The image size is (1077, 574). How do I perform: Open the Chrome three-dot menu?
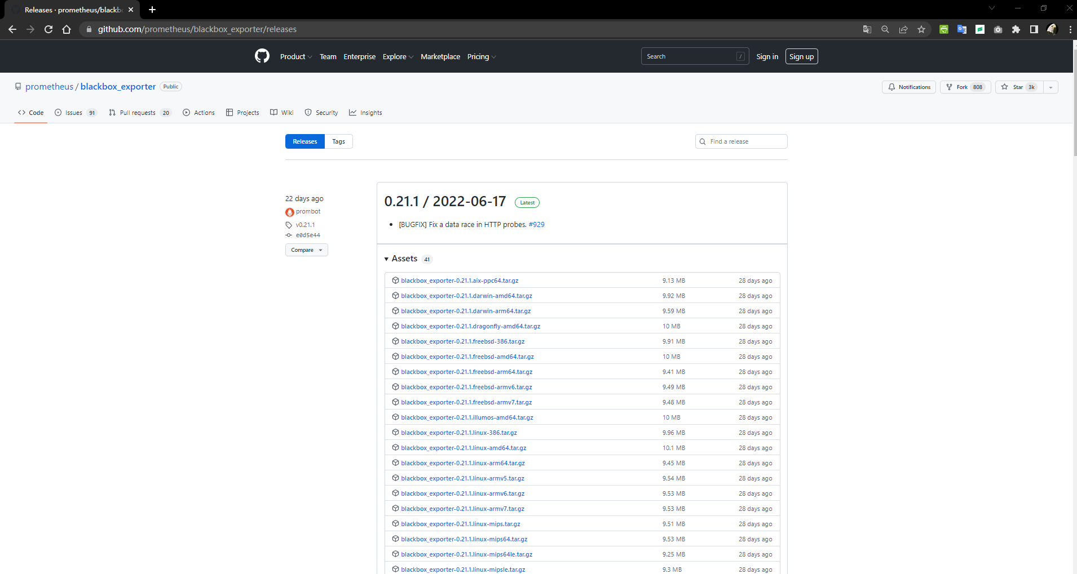coord(1070,29)
